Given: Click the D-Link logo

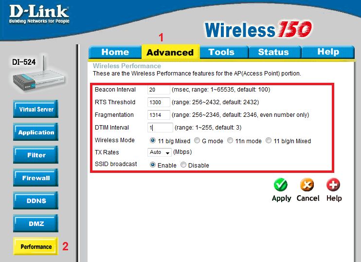Looking at the screenshot, I should click(39, 14).
